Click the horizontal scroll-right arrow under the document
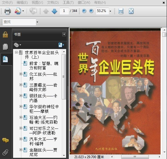Viewport: 167px width, 159px height. click(x=159, y=157)
